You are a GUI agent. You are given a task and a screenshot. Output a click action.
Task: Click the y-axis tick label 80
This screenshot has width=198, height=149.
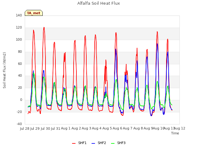click(20, 52)
